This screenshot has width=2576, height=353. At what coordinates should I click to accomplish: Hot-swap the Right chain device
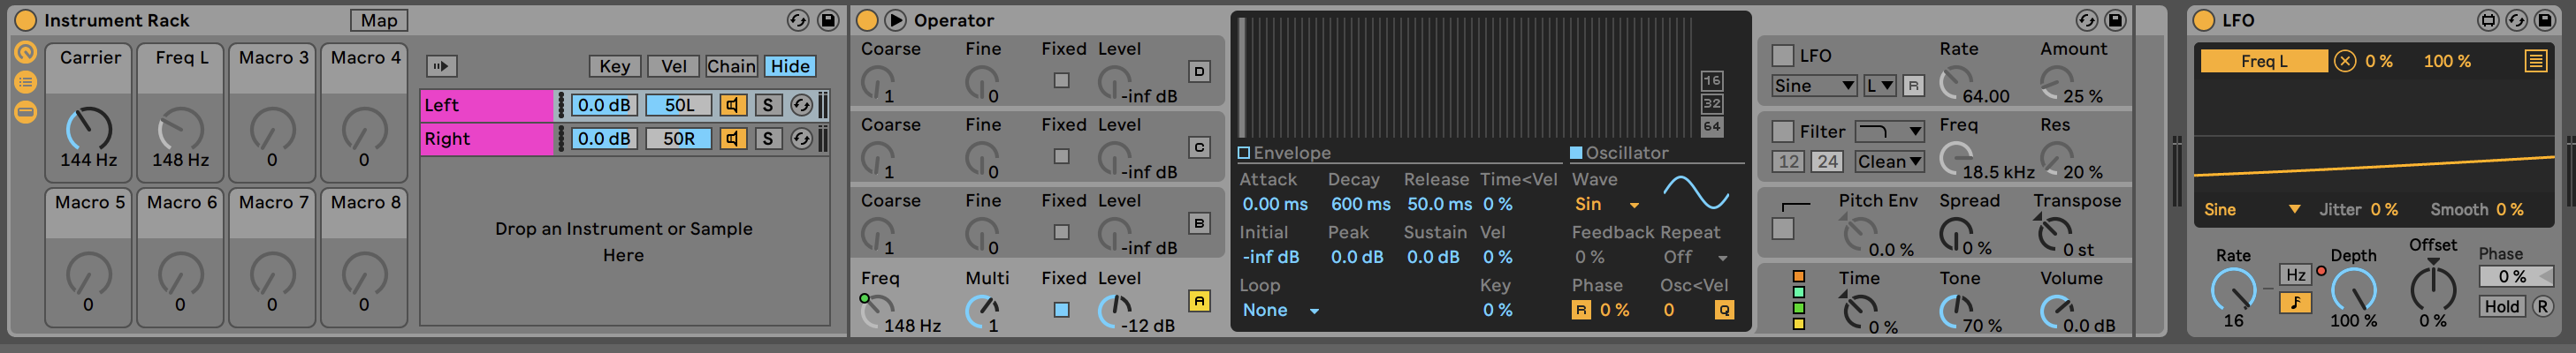801,139
